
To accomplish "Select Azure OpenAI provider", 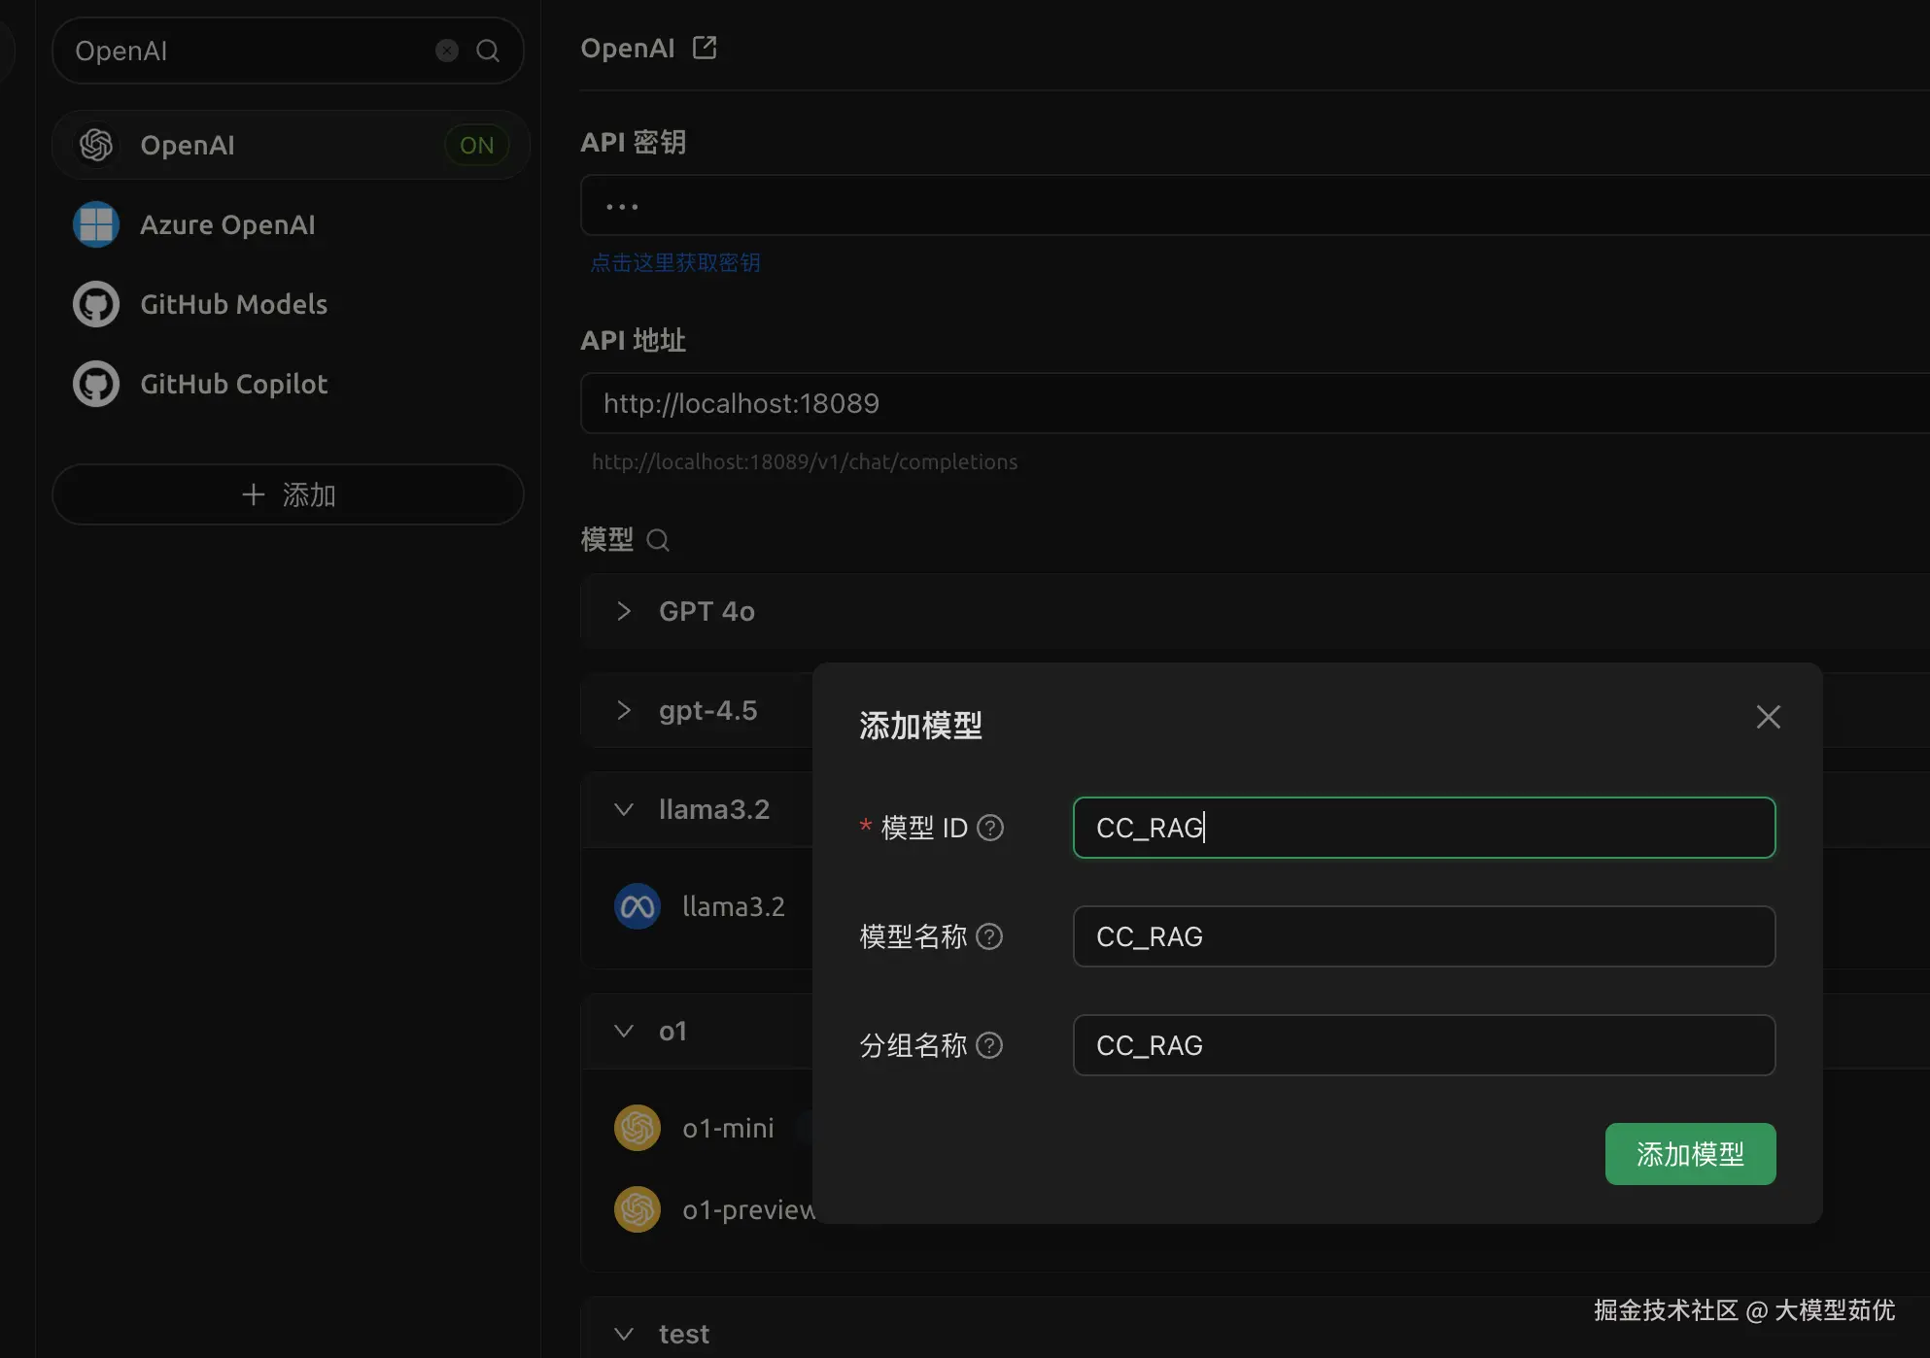I will [227, 224].
